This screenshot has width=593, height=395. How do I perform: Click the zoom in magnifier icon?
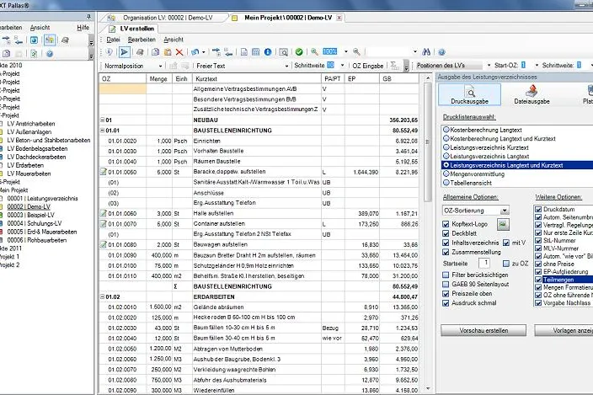click(x=314, y=51)
